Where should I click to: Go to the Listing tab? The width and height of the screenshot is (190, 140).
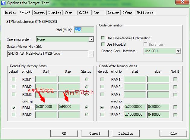(55, 13)
